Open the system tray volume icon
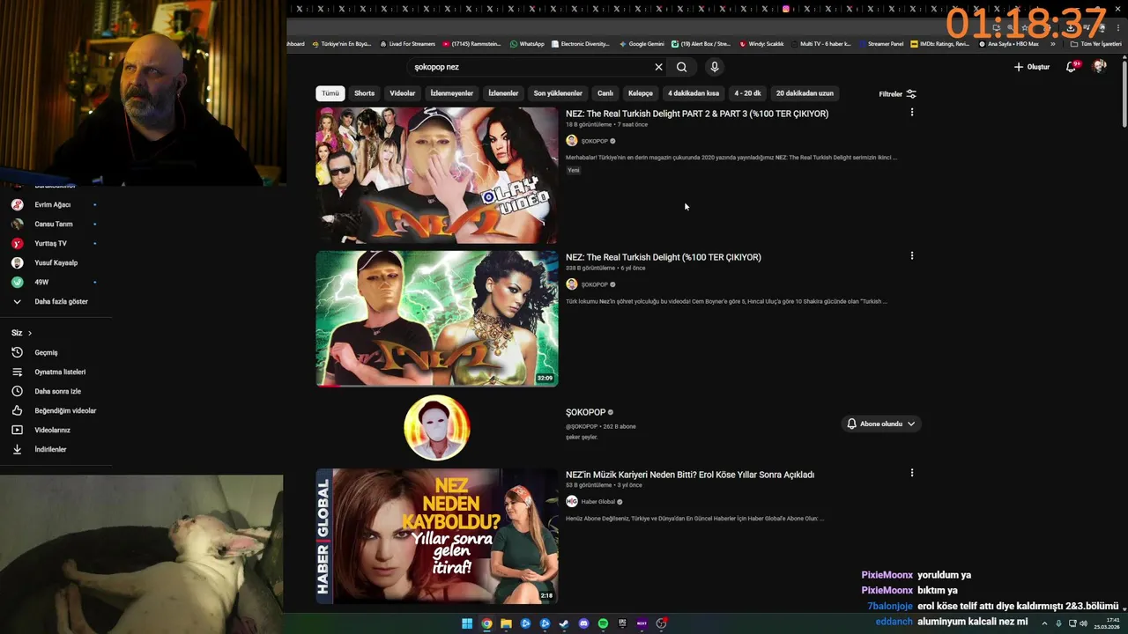This screenshot has height=634, width=1128. [x=1083, y=623]
